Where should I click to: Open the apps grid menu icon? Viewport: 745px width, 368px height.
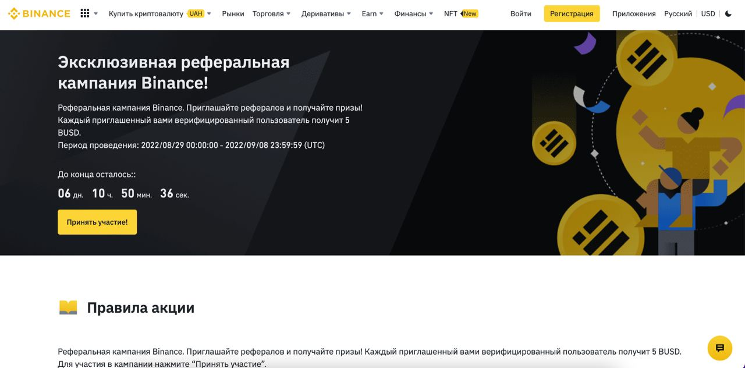(x=85, y=13)
